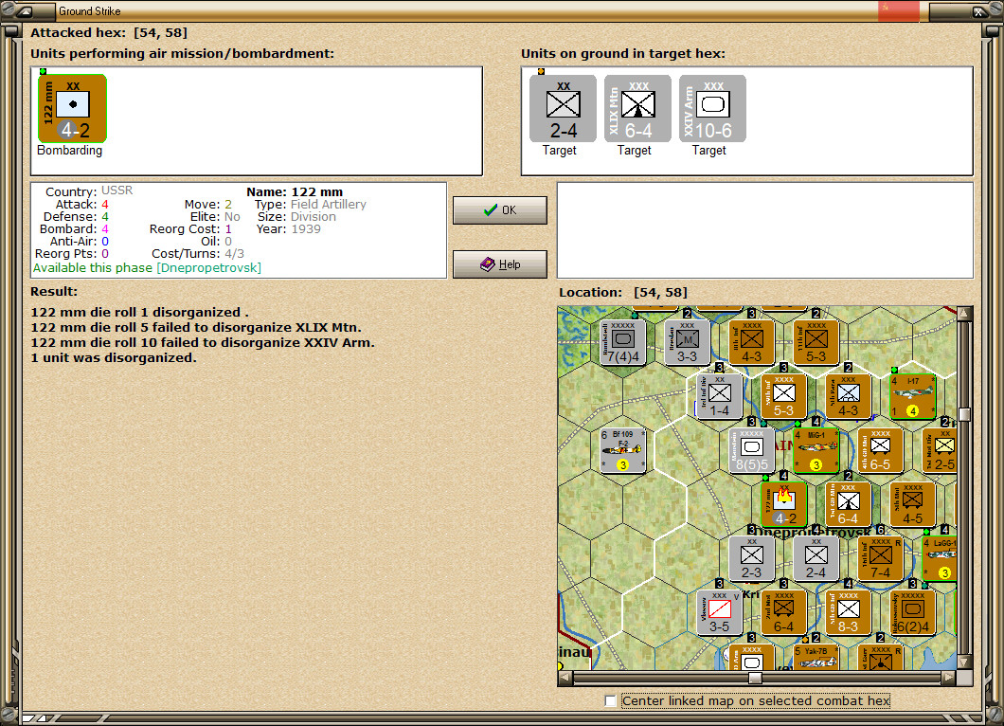This screenshot has width=1004, height=726.
Task: Click OK to close the Ground Strike results
Action: tap(499, 209)
